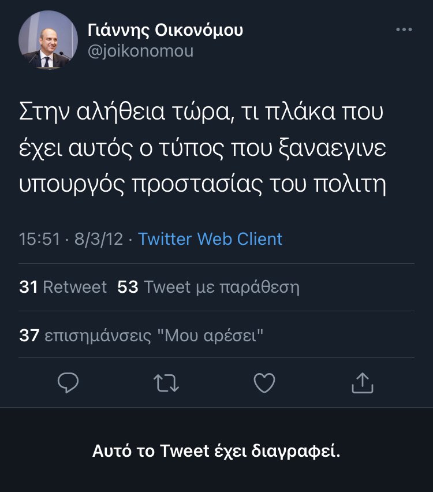The image size is (433, 492).
Task: Click the display name Γιάννης Οικονόμου
Action: (x=165, y=30)
